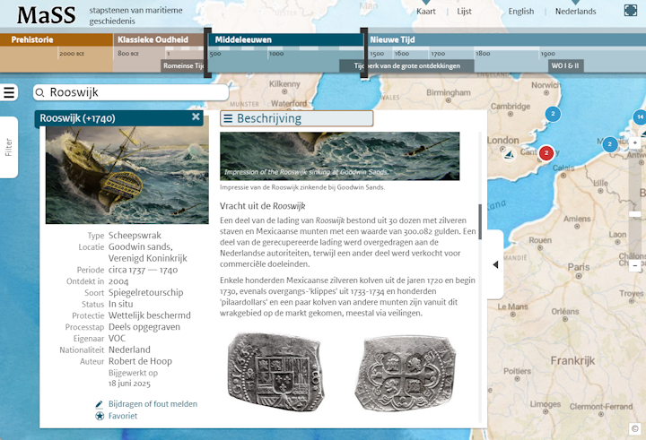Select the Klassieke Oudheid timeline period
The height and width of the screenshot is (440, 646).
159,39
